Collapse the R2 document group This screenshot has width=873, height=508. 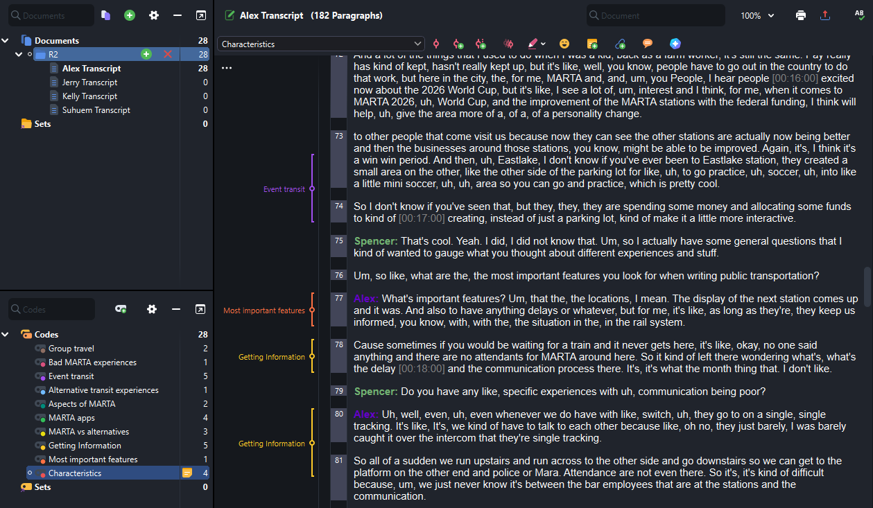(x=19, y=54)
